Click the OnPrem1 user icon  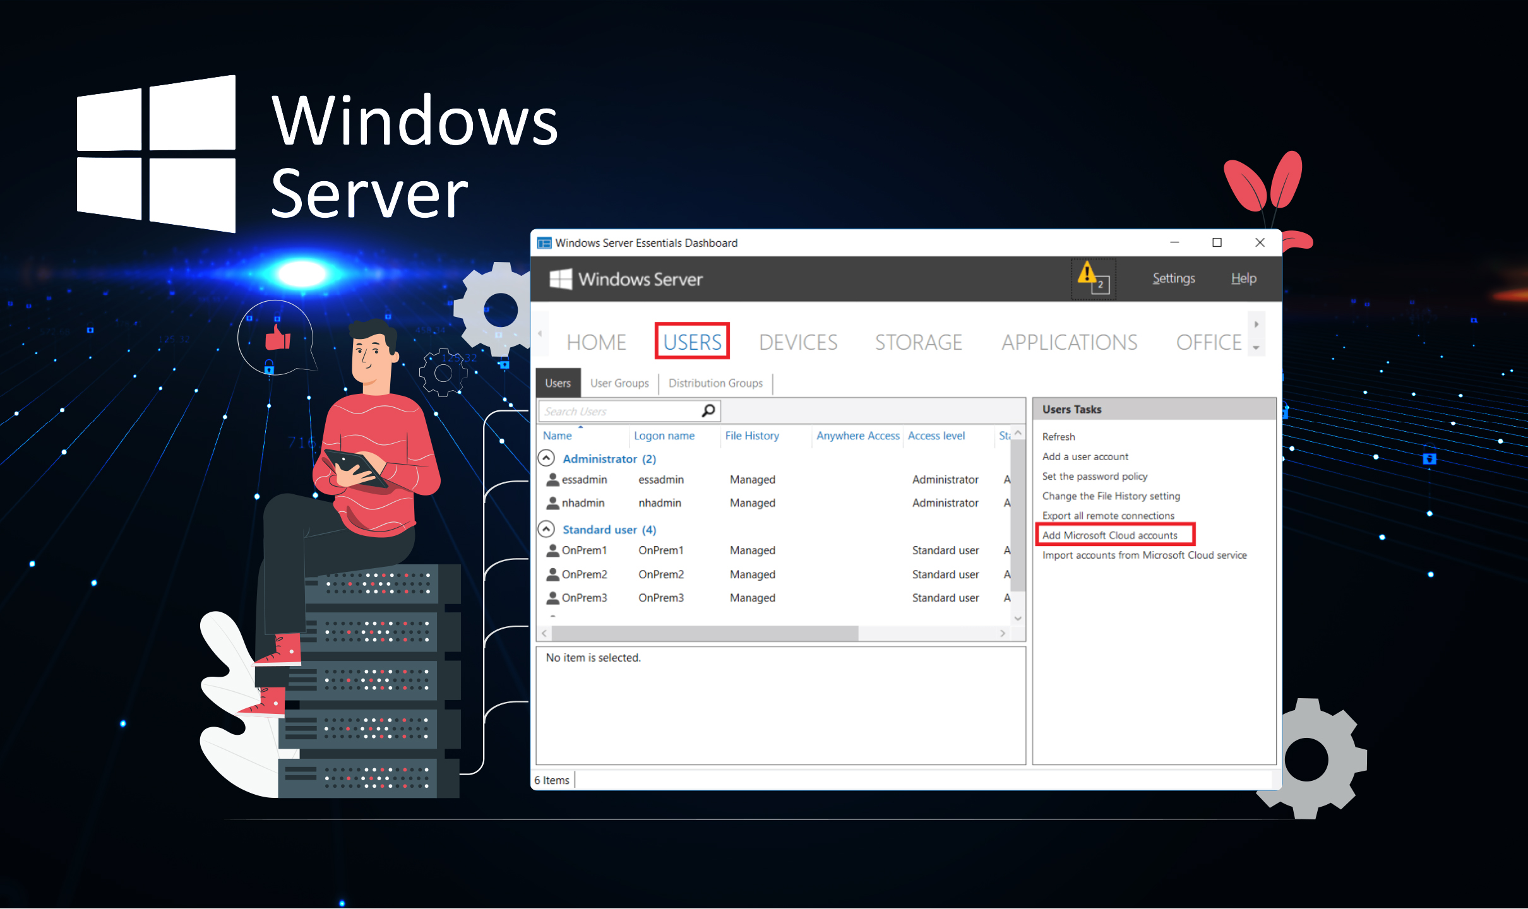[x=552, y=550]
